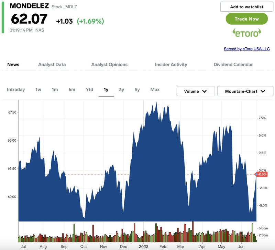Open the Dividend Calendar tab
Screen dimensions: 275x250
tap(233, 64)
